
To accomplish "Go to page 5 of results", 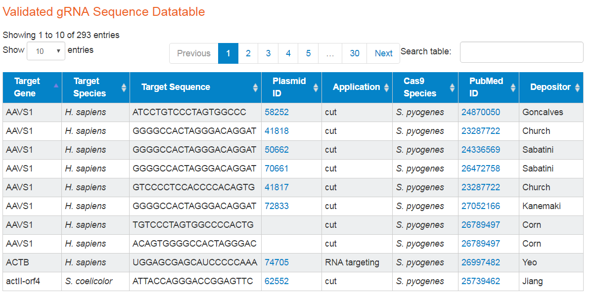I will click(308, 53).
